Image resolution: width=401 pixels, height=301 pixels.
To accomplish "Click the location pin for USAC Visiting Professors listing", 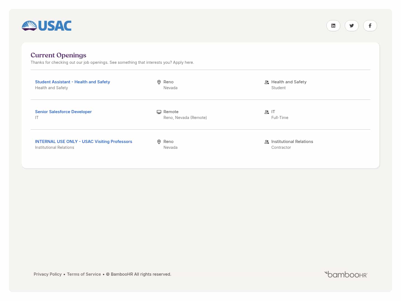I will click(159, 142).
